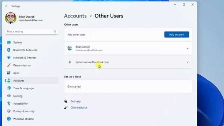Select briansensei@outlook.com email text

(x=89, y=50)
